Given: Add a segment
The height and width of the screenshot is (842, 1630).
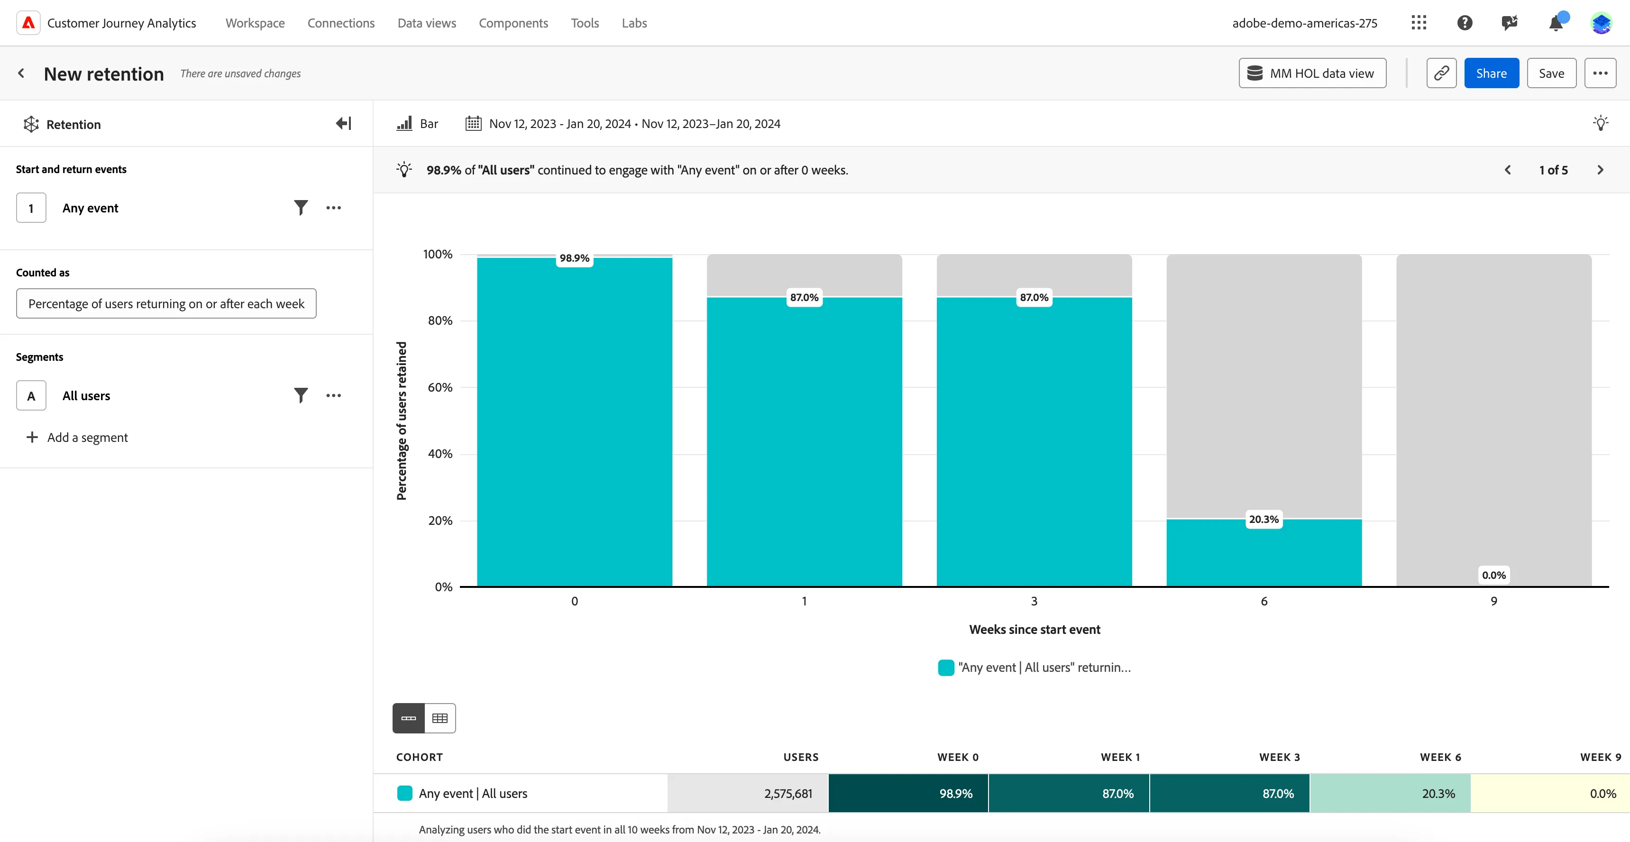Looking at the screenshot, I should coord(76,437).
